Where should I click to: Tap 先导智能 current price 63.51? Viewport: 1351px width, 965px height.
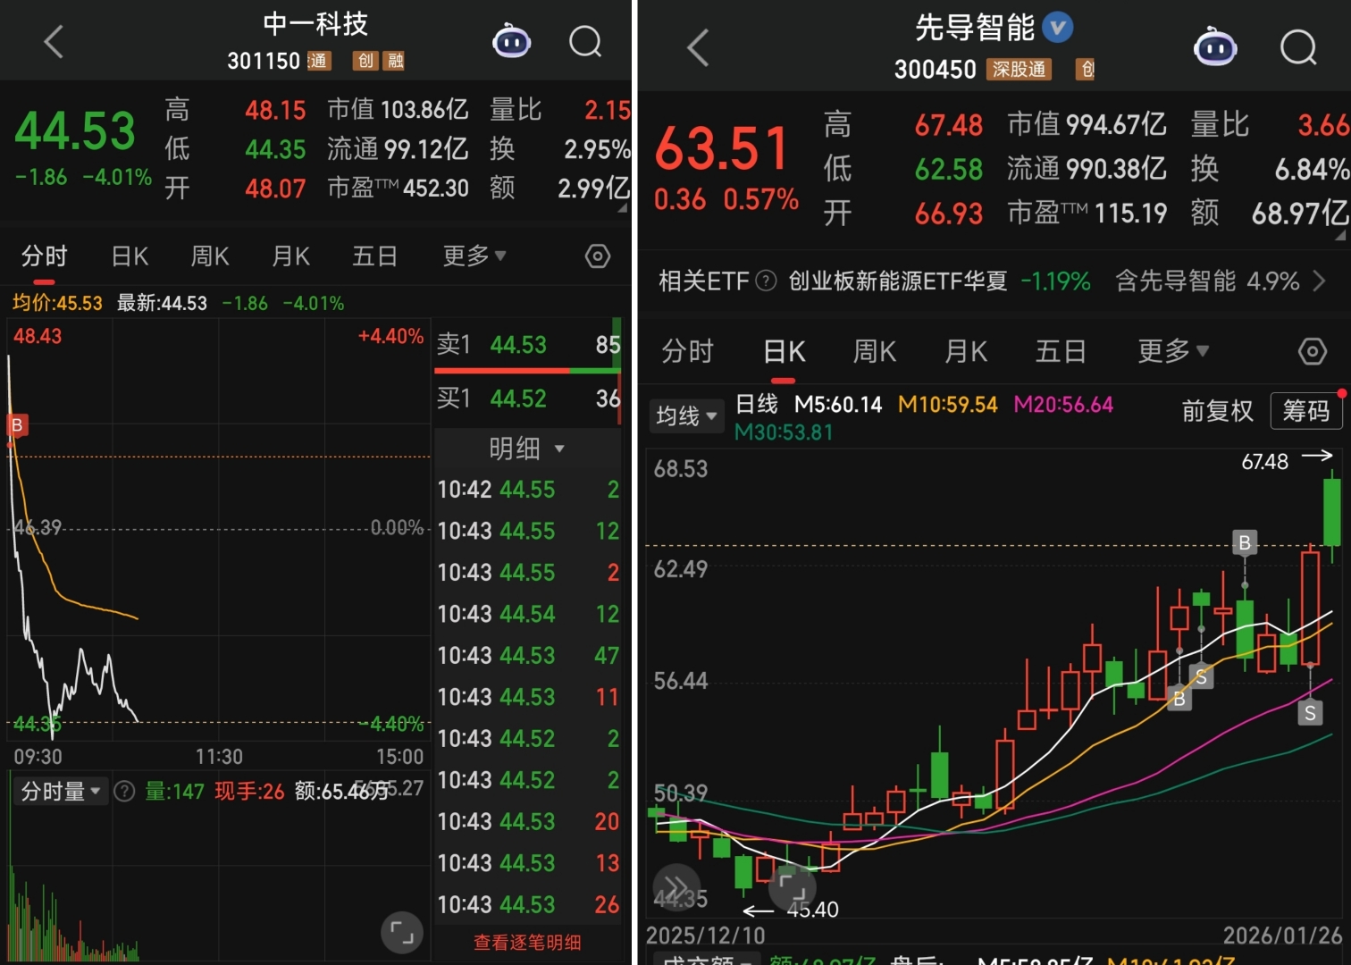coord(722,147)
